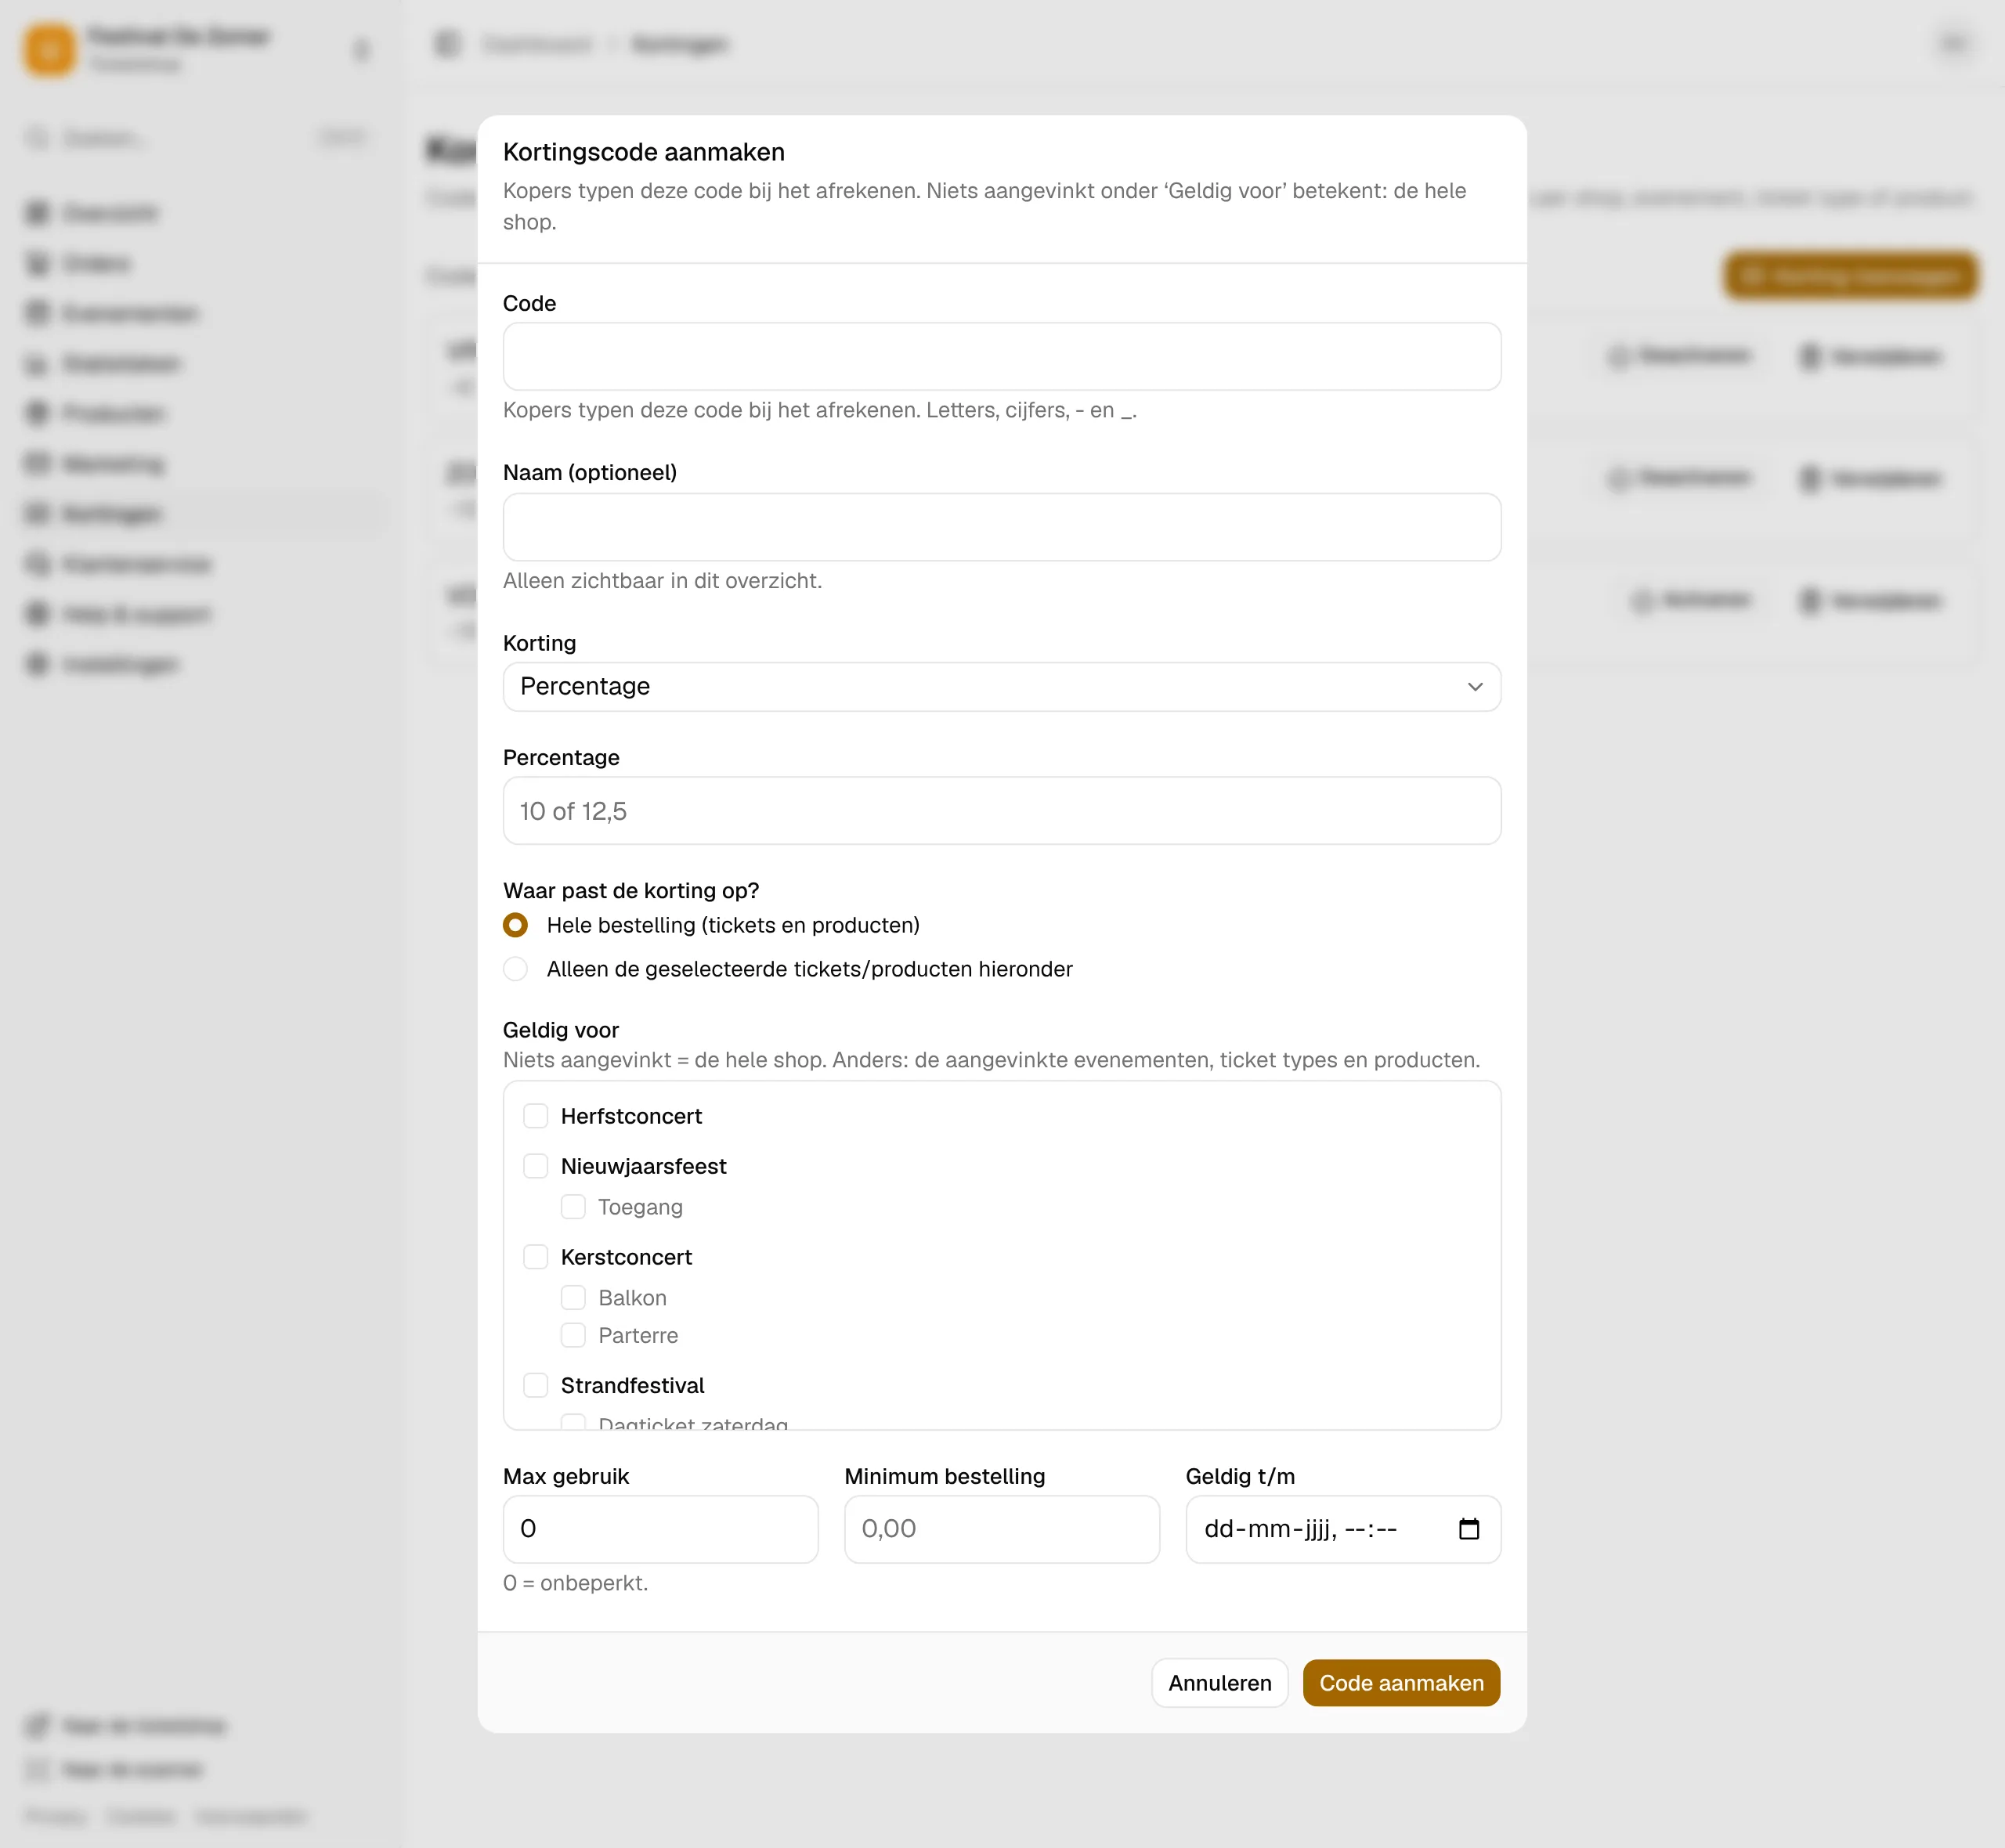Click the Geldig t/m date field
Image resolution: width=2005 pixels, height=1848 pixels.
(1343, 1529)
